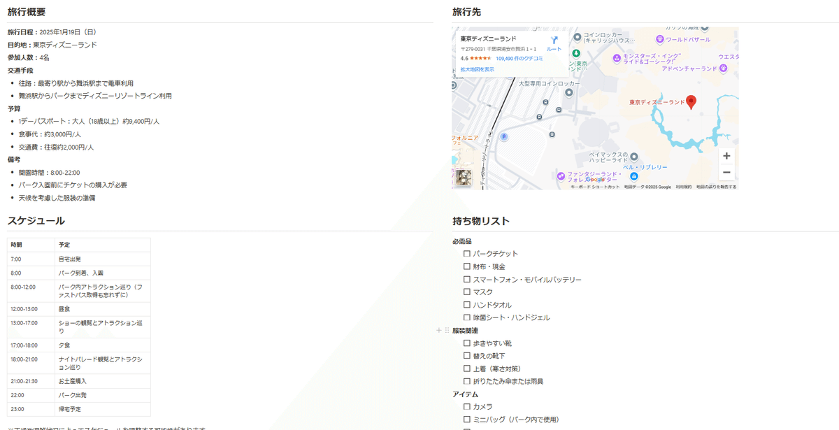Click the map zoom in plus button
839x430 pixels.
point(726,156)
